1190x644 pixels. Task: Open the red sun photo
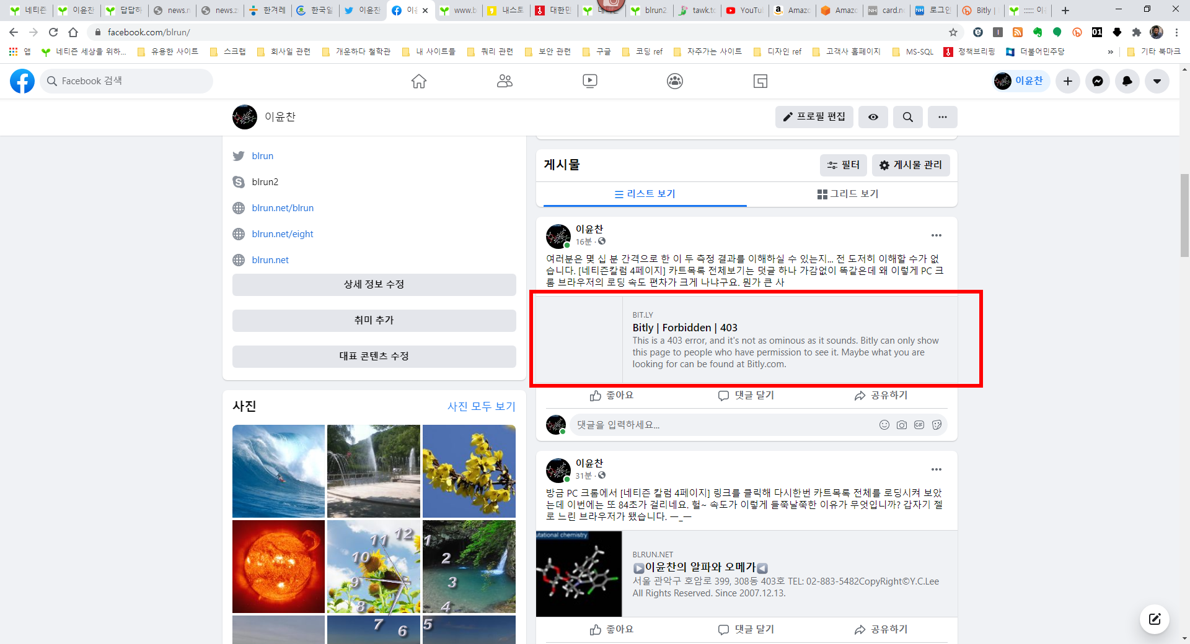pyautogui.click(x=278, y=567)
